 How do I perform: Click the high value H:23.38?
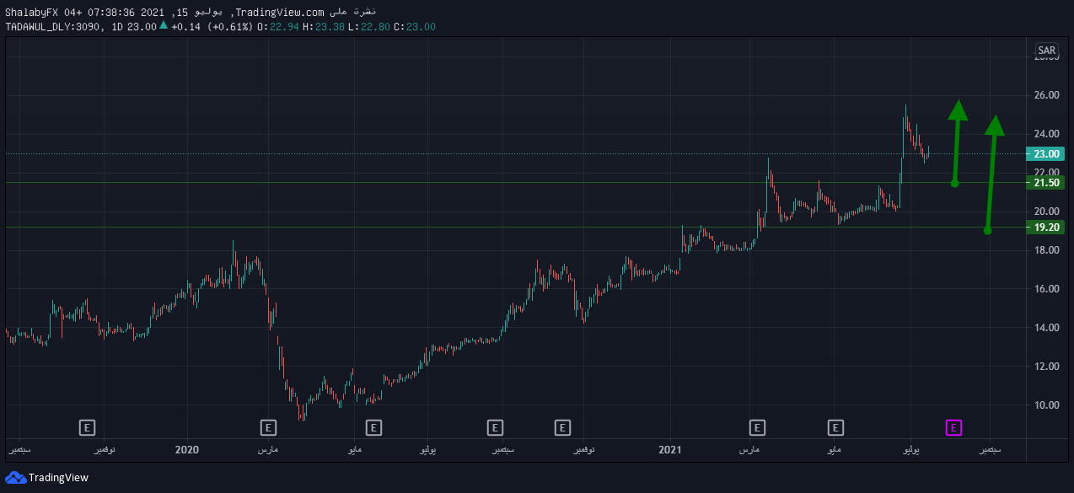coord(324,27)
